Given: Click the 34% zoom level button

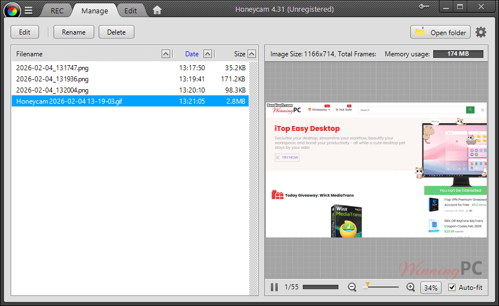Looking at the screenshot, I should pyautogui.click(x=430, y=288).
